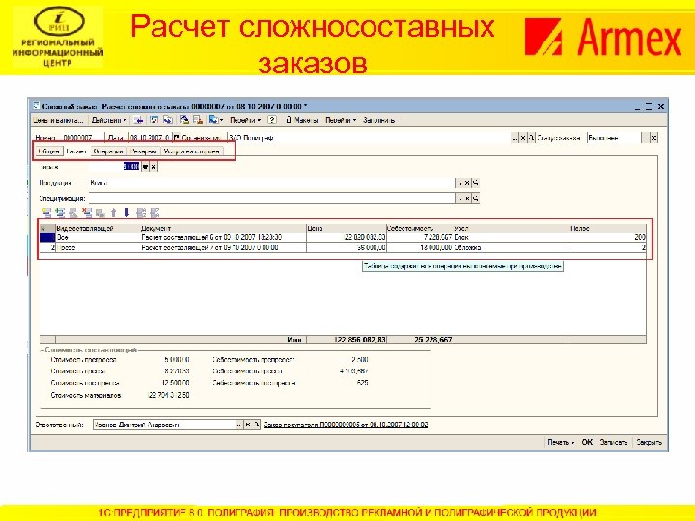Open the ЗАО Полиграф selection with the ellipsis button
The height and width of the screenshot is (521, 695).
(x=514, y=138)
